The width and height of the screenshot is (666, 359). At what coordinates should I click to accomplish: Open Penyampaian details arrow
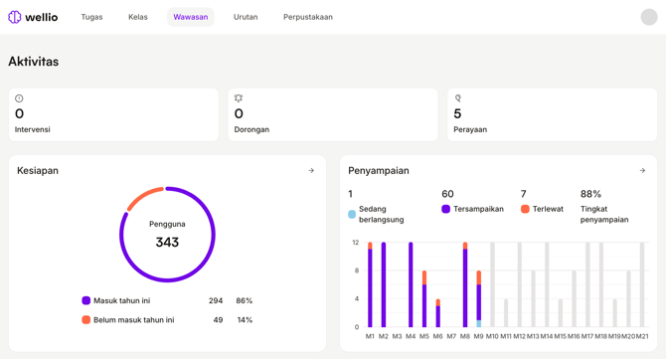click(x=642, y=170)
